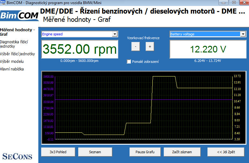Maximize the BimCOM window
The image size is (249, 163).
click(234, 3)
